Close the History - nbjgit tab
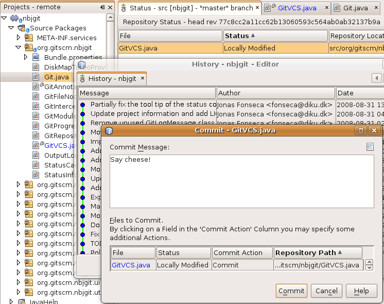384x304 pixels. (x=143, y=78)
